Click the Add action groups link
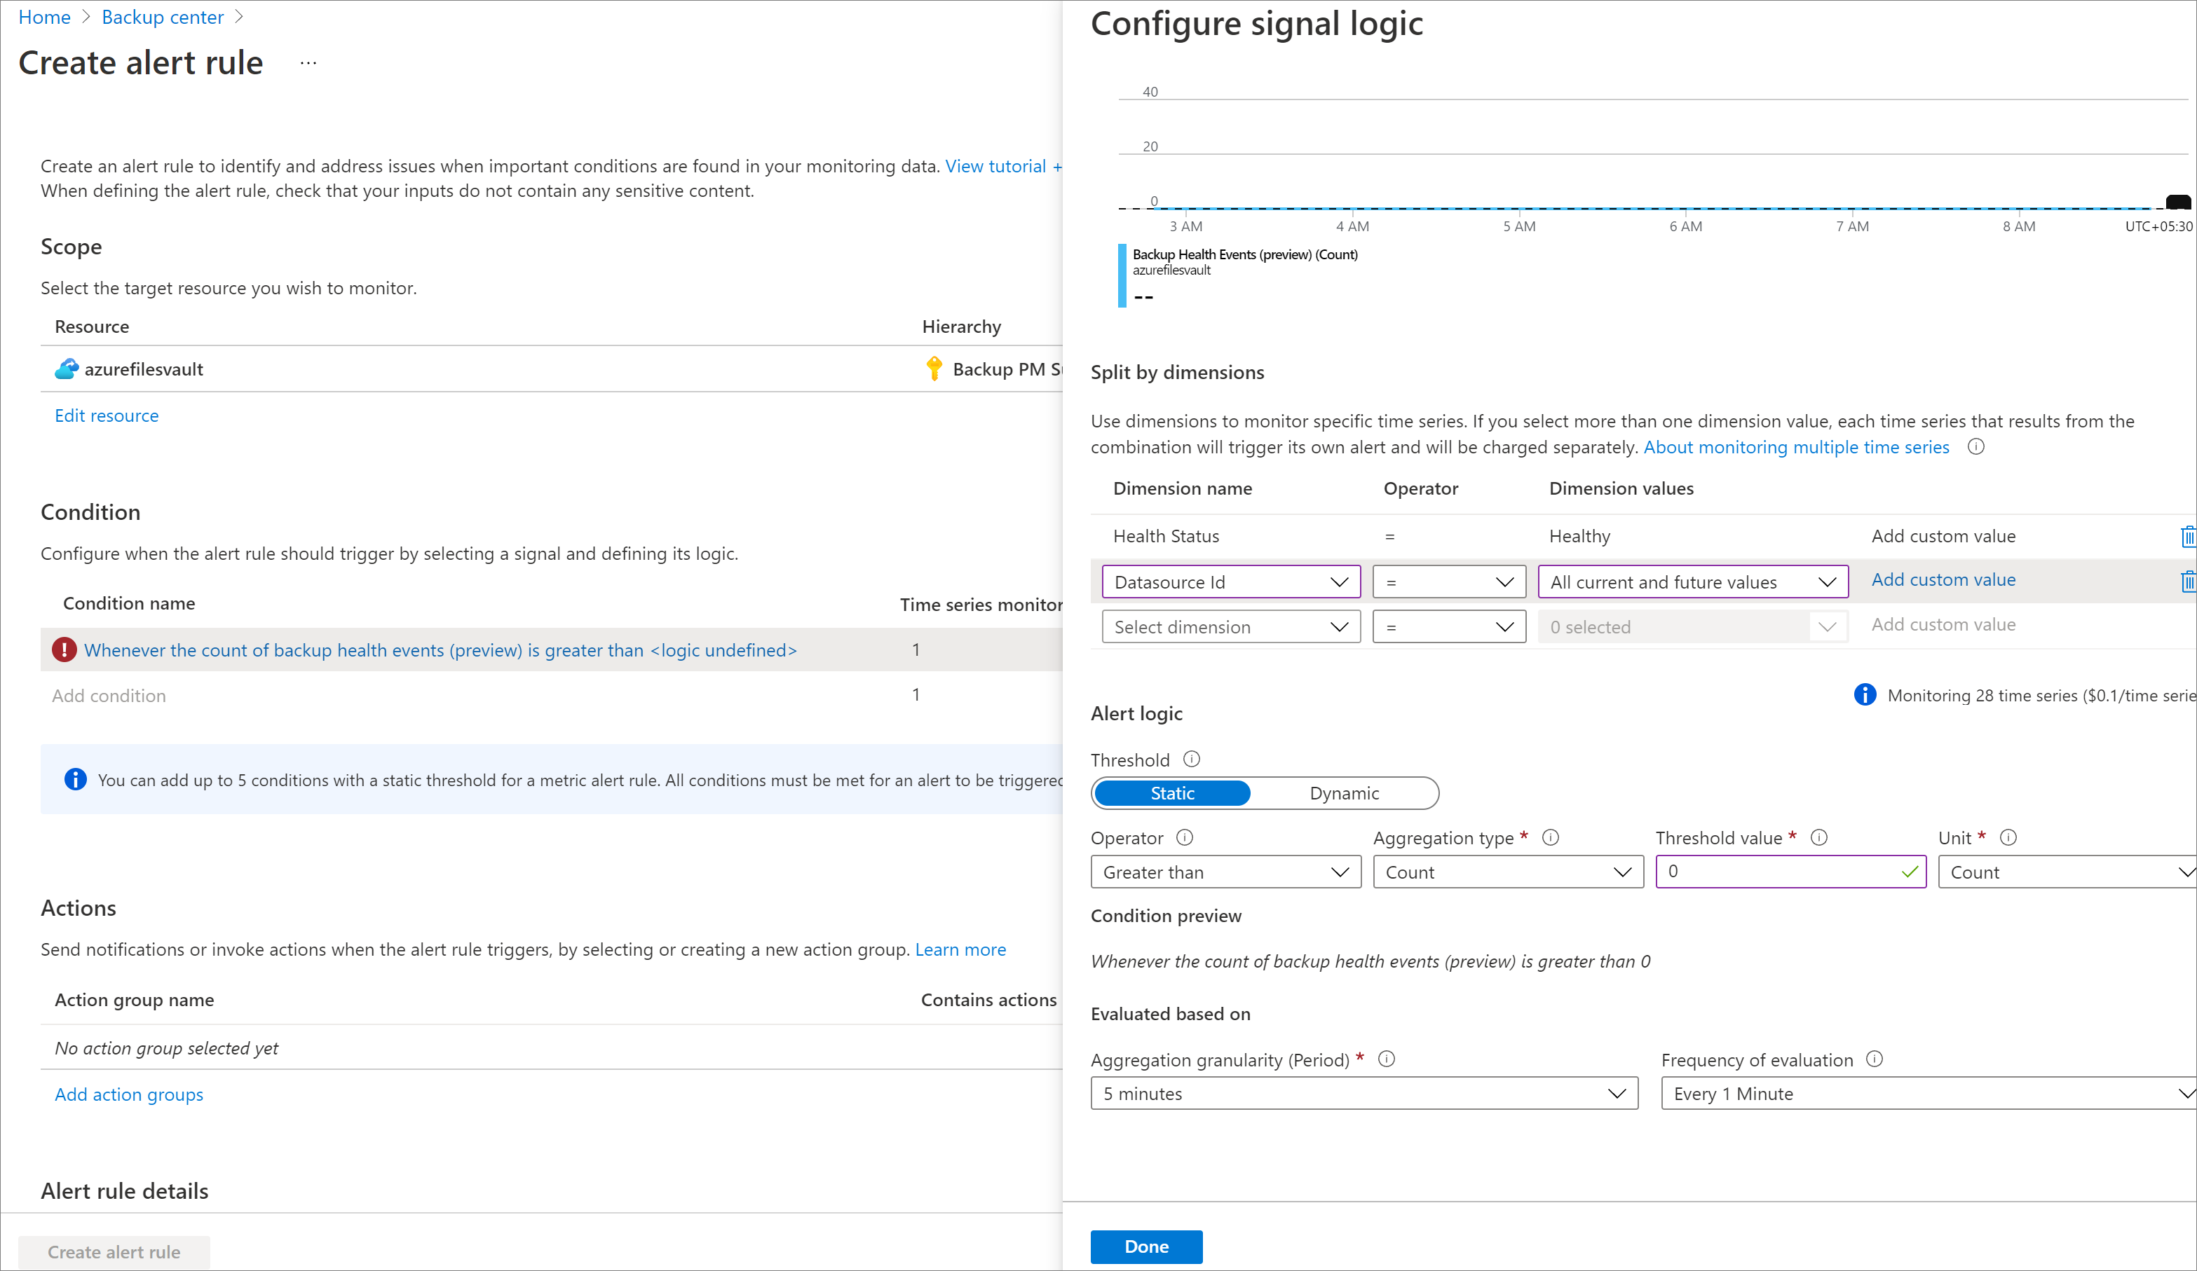 click(x=128, y=1094)
